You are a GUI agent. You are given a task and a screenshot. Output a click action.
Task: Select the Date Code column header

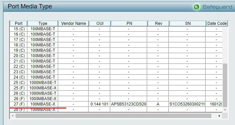pyautogui.click(x=217, y=24)
